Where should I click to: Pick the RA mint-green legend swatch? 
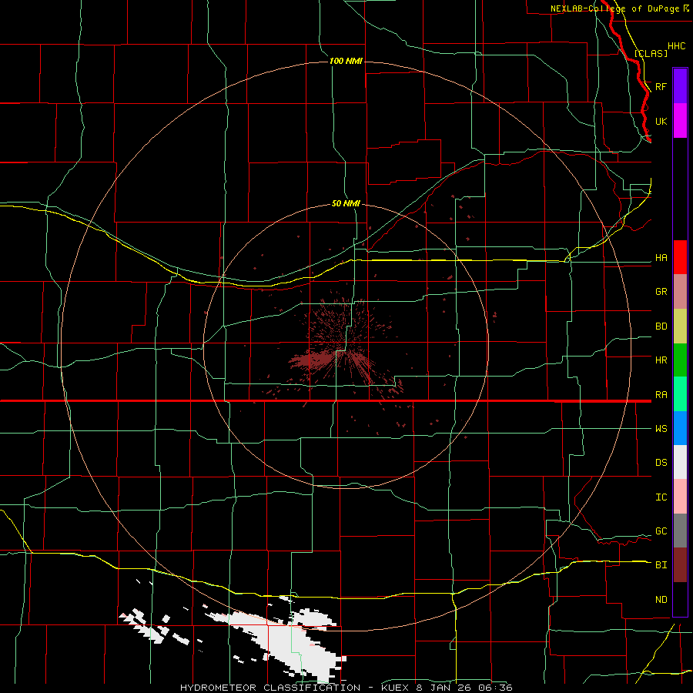[x=680, y=393]
